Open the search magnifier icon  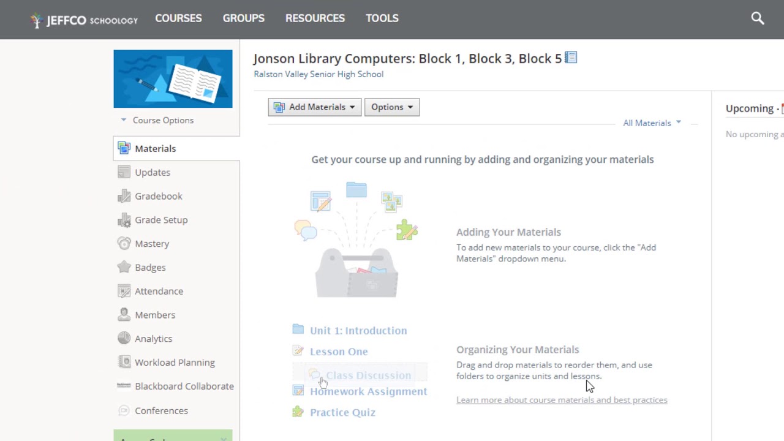[x=758, y=18]
